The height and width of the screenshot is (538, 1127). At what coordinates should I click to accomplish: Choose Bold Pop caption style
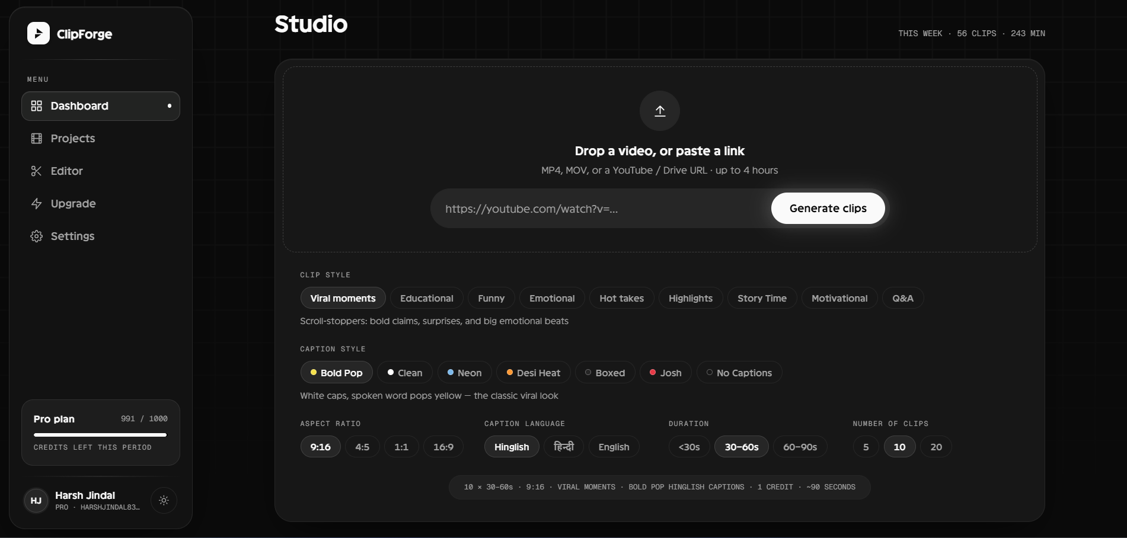336,373
